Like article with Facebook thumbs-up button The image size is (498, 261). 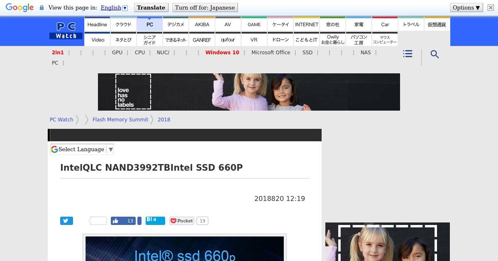click(x=123, y=221)
